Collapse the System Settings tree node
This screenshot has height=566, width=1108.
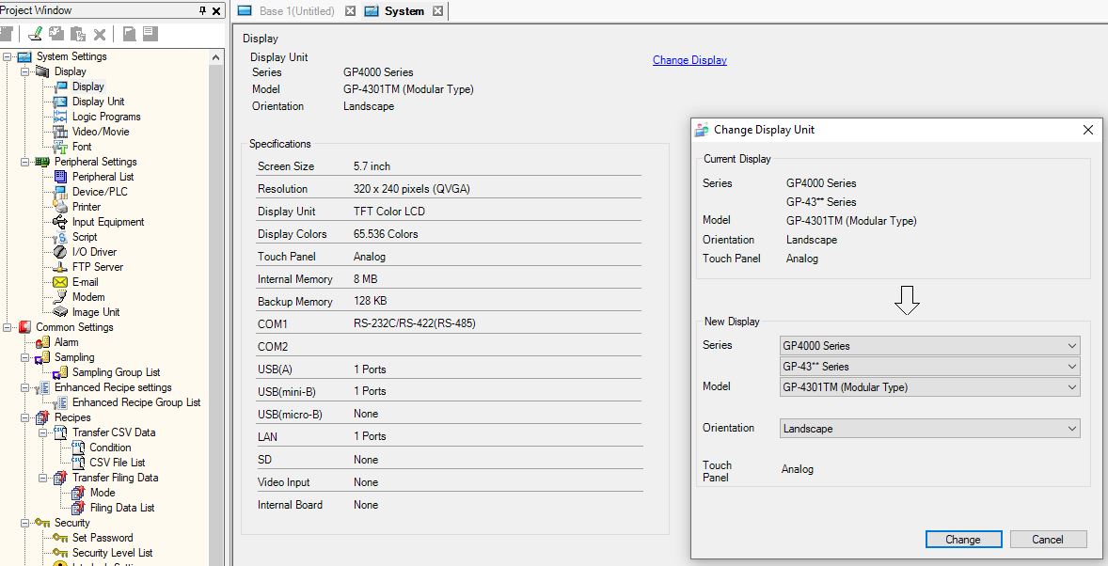8,56
